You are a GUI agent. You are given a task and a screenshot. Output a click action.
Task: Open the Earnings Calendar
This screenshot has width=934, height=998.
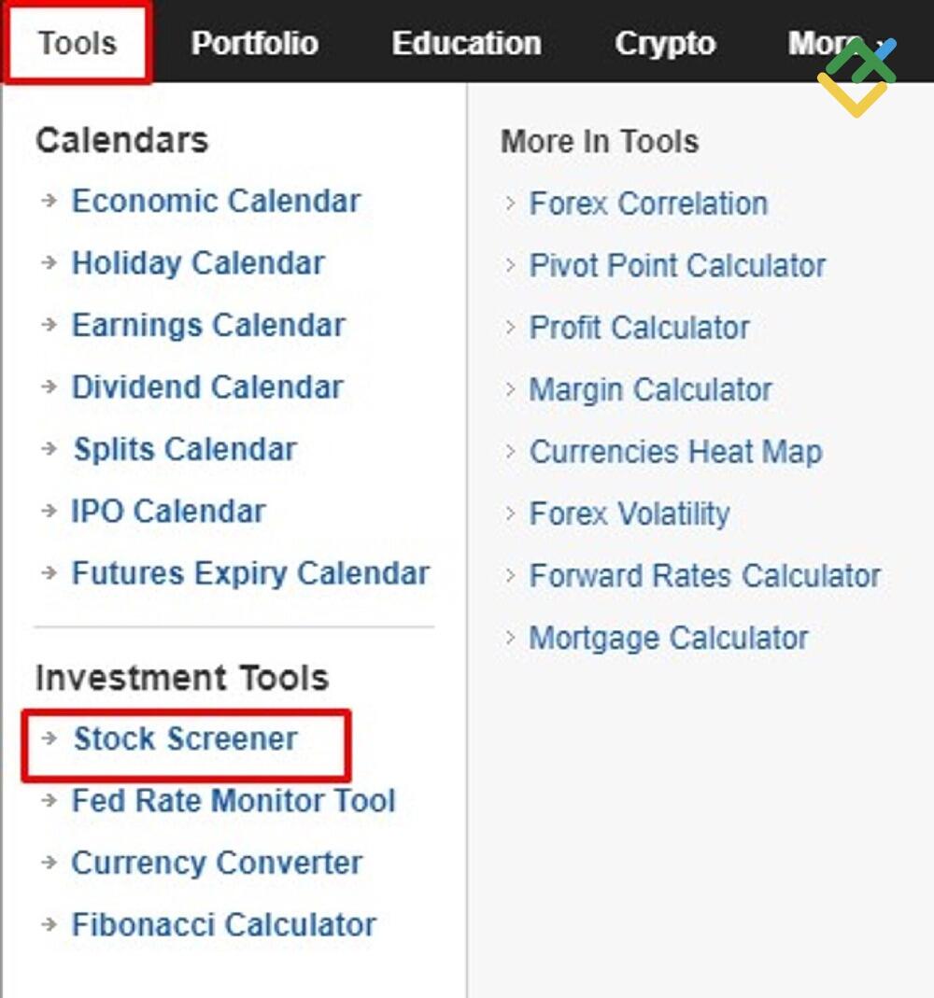pos(207,326)
